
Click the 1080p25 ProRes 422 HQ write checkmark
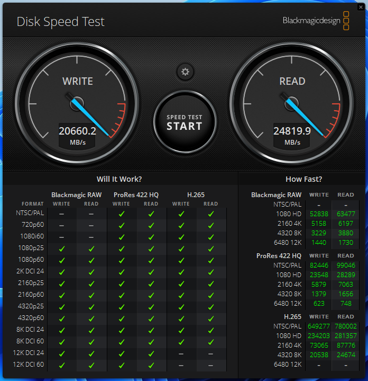pos(122,249)
